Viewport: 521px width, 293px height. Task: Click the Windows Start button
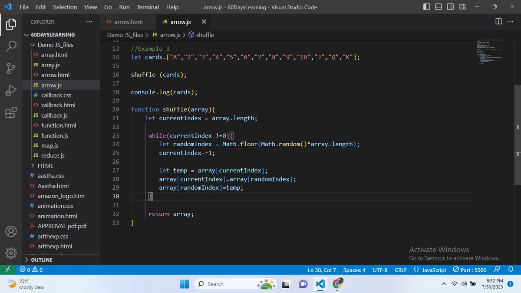click(x=185, y=284)
